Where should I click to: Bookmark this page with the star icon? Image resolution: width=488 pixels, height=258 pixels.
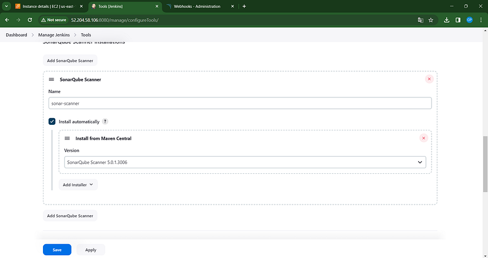(431, 20)
